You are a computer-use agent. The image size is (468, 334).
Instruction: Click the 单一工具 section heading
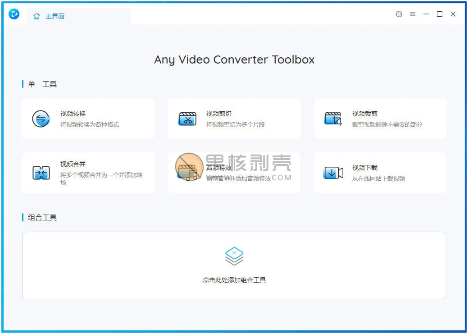click(42, 84)
